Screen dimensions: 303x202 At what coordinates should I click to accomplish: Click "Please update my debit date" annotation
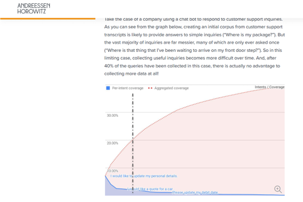click(x=195, y=193)
